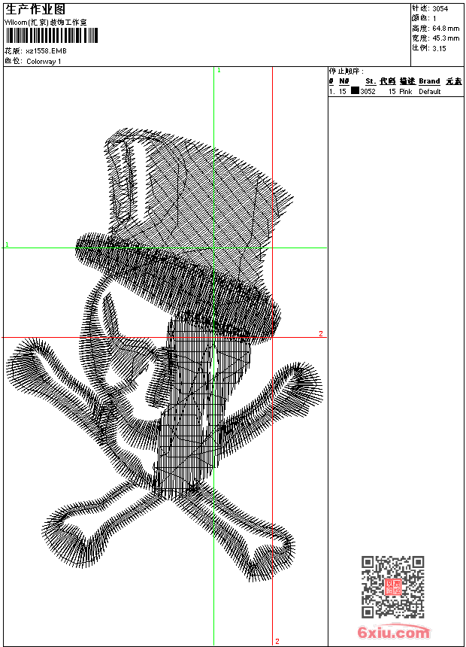Image resolution: width=466 pixels, height=647 pixels.
Task: Select the Wilcom(汇京) studio name line
Action: (x=46, y=23)
